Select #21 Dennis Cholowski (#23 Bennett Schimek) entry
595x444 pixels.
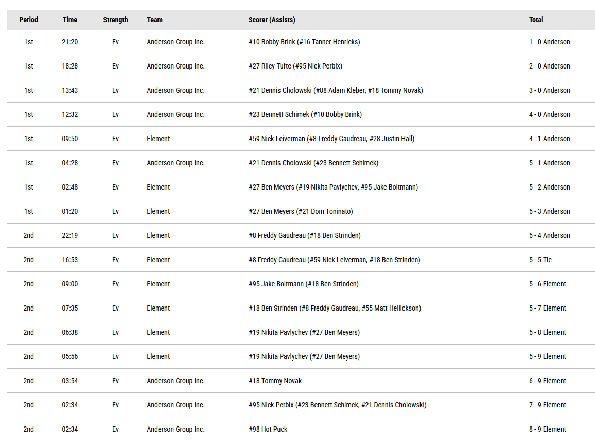pyautogui.click(x=313, y=163)
